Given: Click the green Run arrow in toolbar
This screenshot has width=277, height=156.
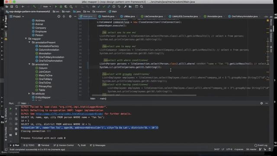Looking at the screenshot, I should (x=56, y=6).
